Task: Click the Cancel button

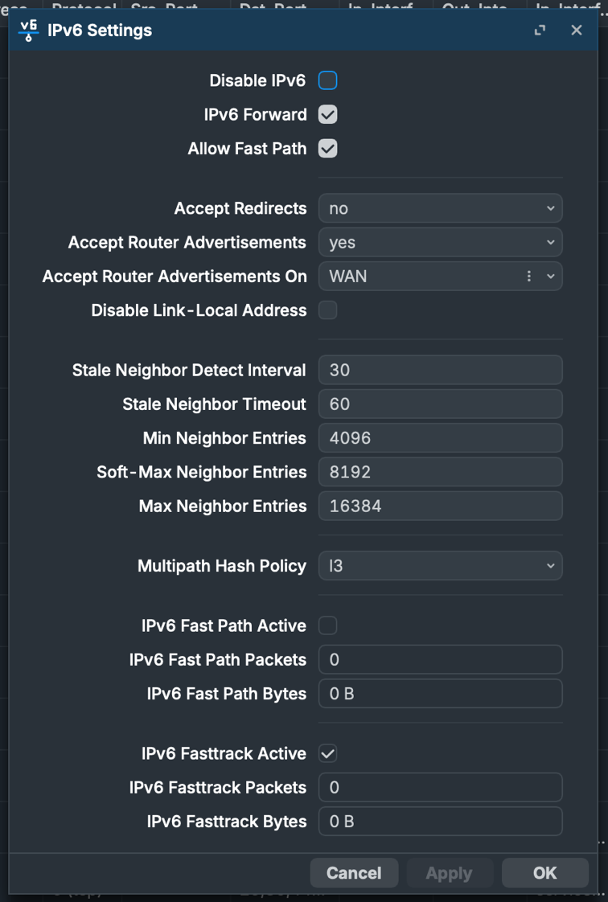Action: [354, 873]
